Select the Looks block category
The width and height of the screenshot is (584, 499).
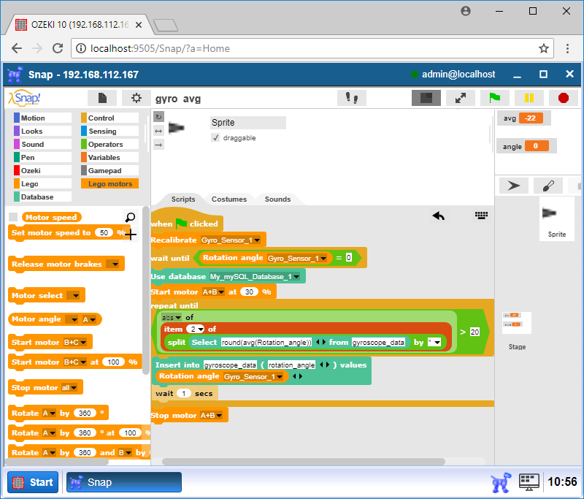point(42,132)
